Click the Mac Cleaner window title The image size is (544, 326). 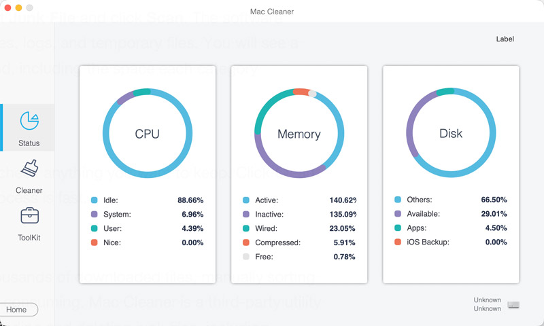point(272,12)
